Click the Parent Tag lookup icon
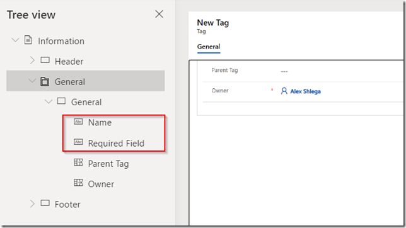The width and height of the screenshot is (406, 228). (78, 162)
